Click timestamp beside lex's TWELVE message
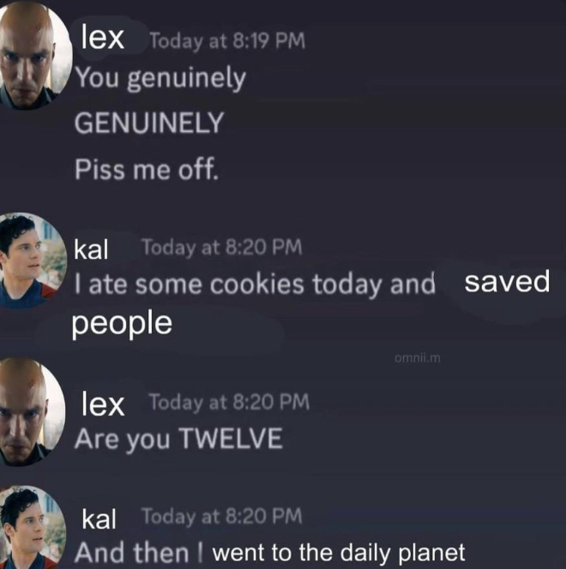 coord(230,403)
